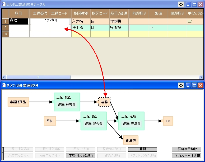This screenshot has height=162, width=205.
Task: Click the 工程セレクタの追加 button
Action: pos(81,156)
